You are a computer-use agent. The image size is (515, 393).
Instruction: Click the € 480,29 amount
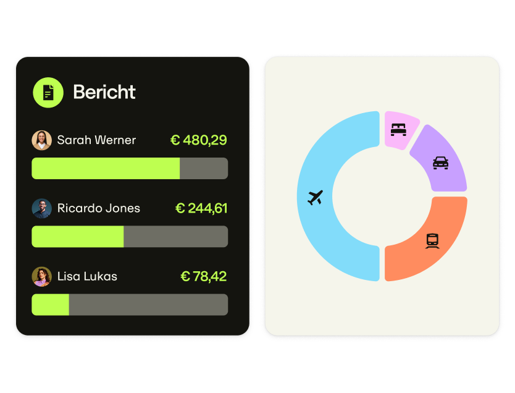pos(199,140)
